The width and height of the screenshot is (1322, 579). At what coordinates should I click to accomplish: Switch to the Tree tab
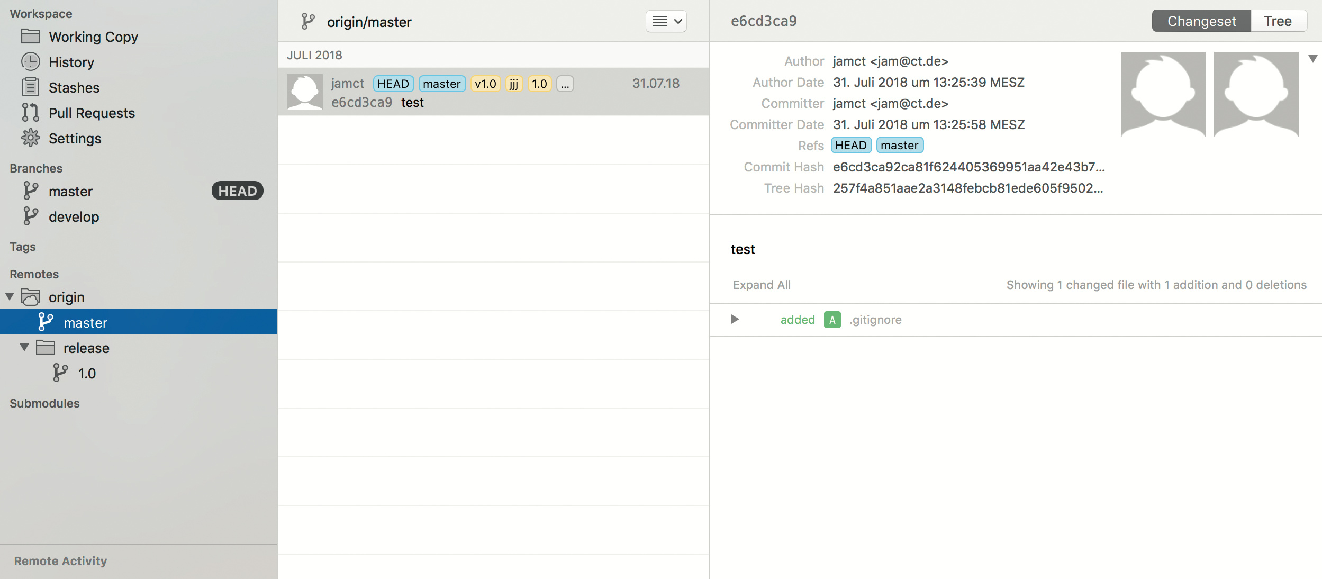(1278, 21)
